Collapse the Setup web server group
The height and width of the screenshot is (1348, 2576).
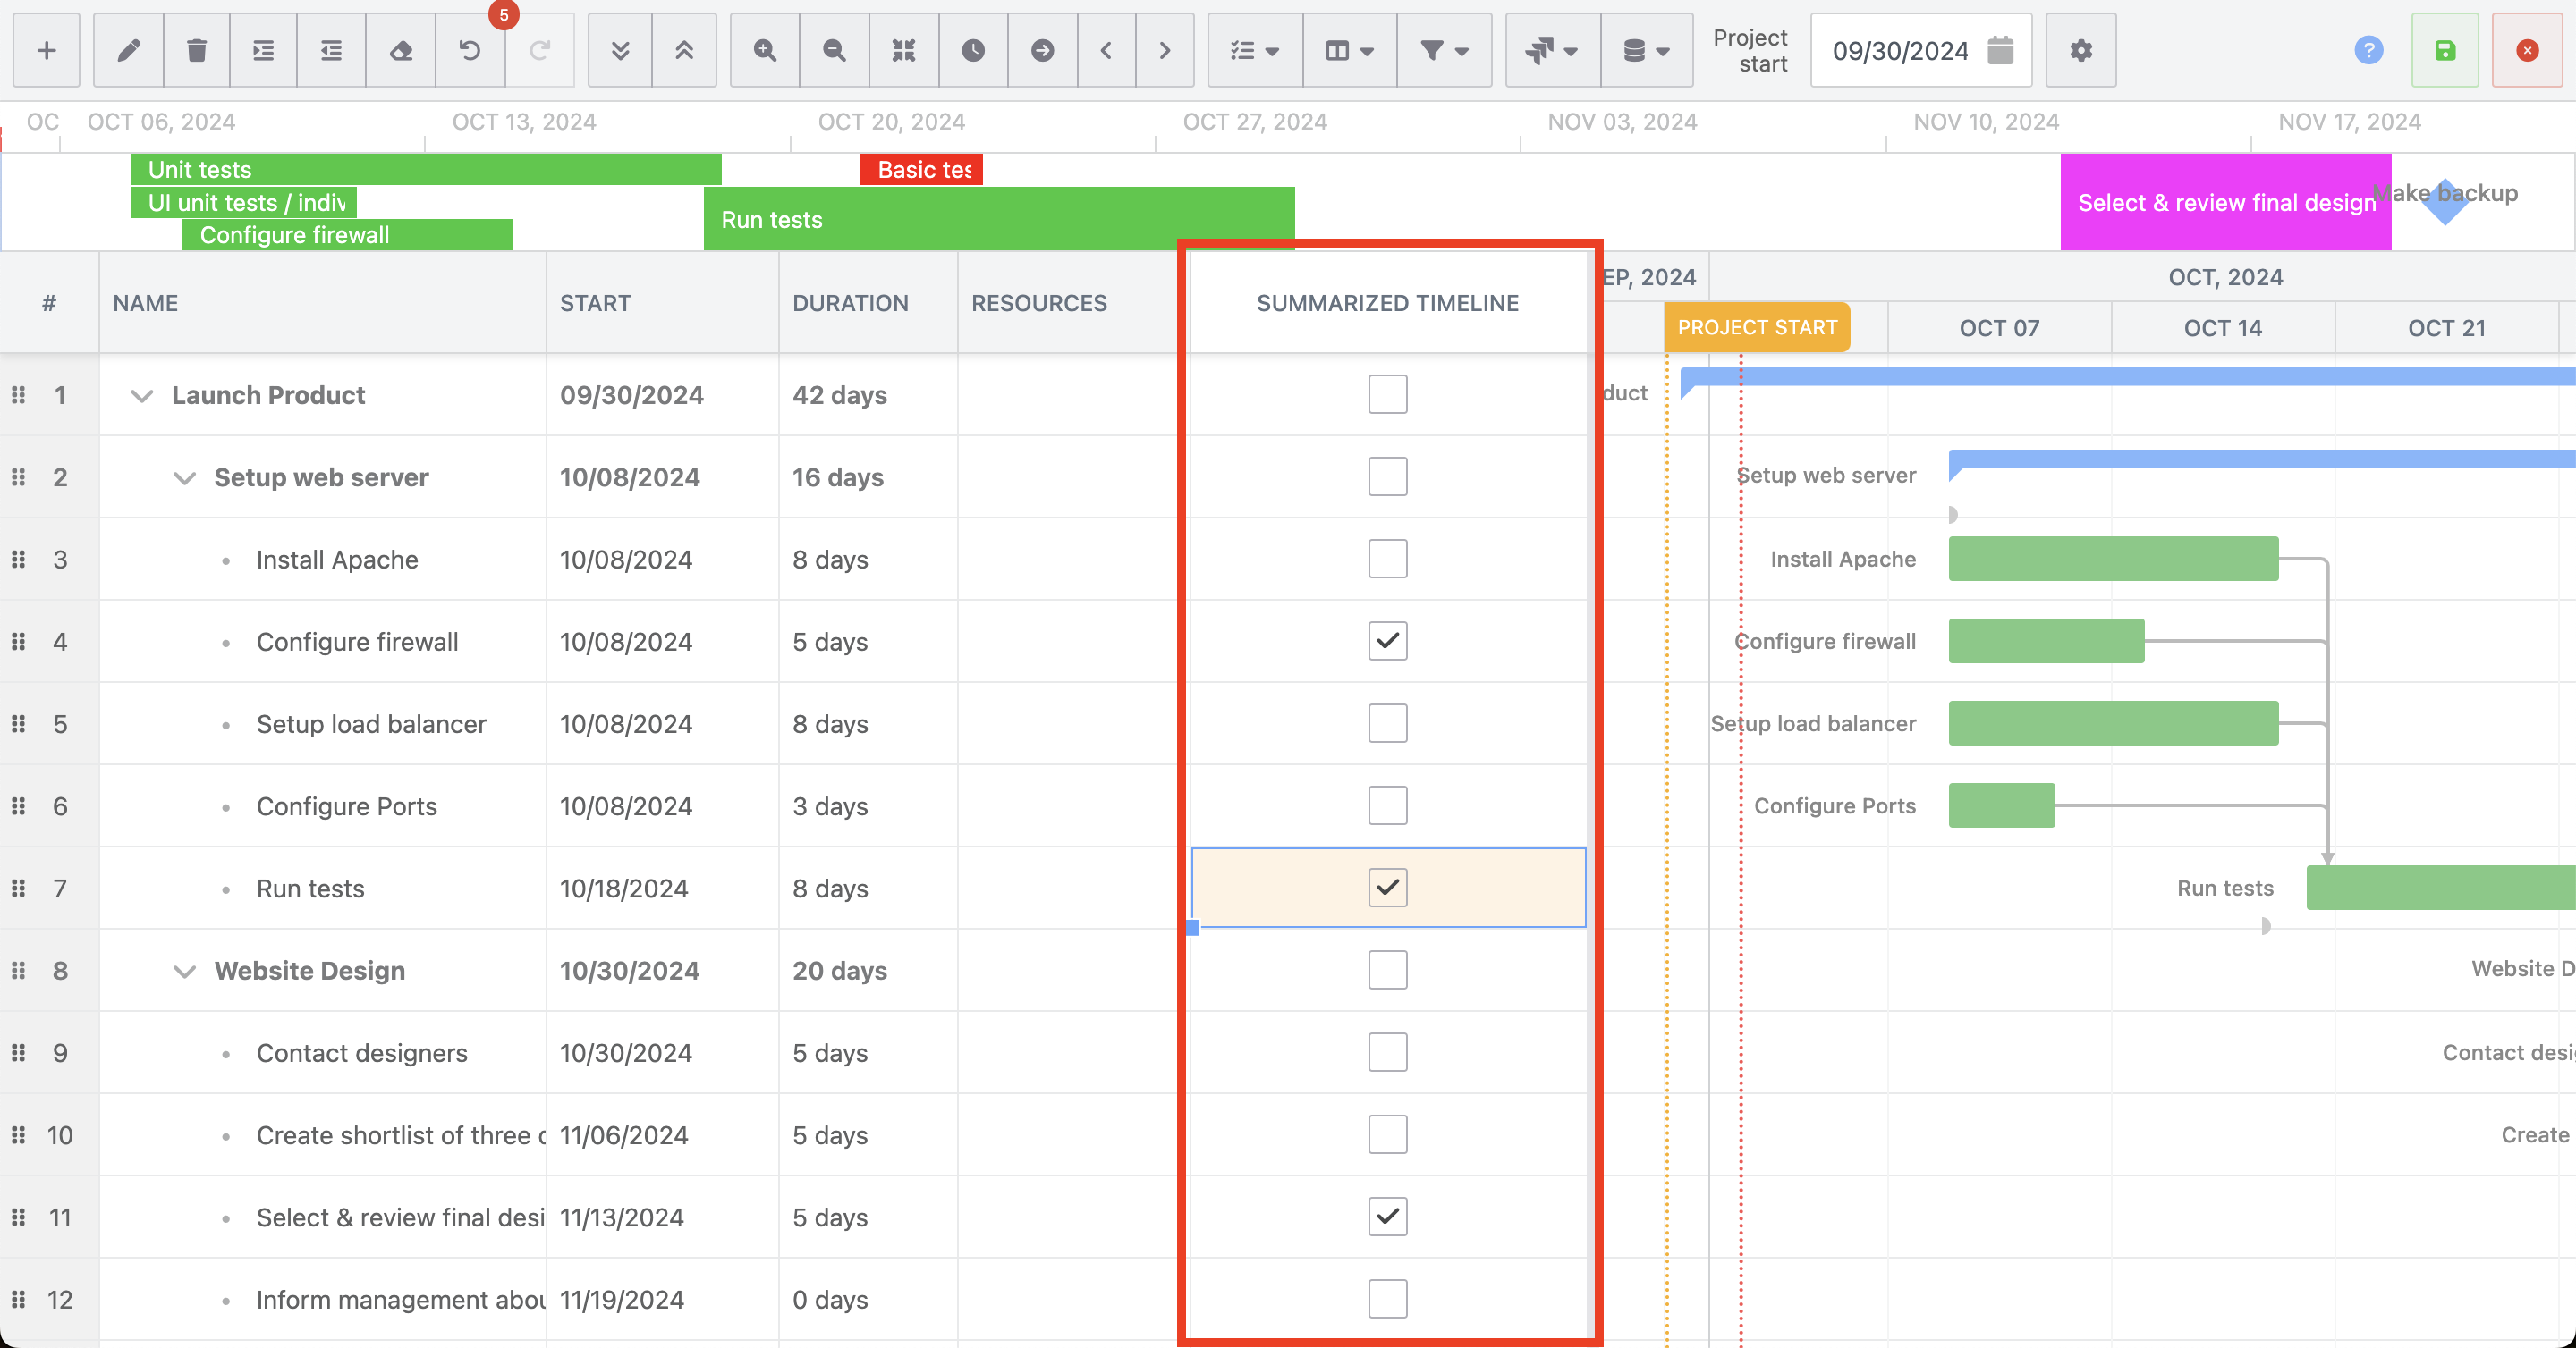(x=184, y=476)
